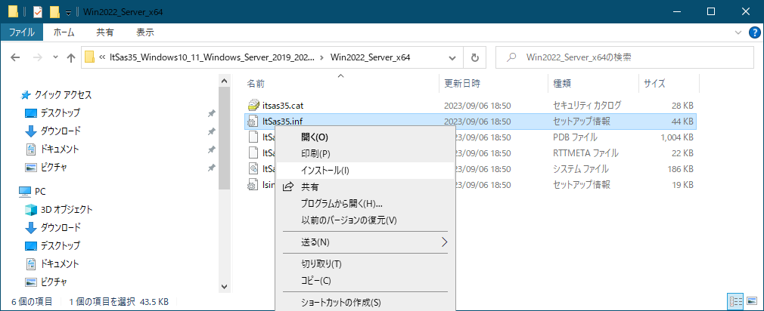Click the itsas35.cat file icon

pyautogui.click(x=253, y=105)
